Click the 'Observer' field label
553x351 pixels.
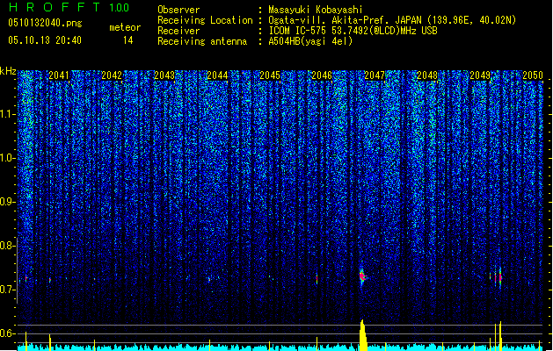coord(178,10)
